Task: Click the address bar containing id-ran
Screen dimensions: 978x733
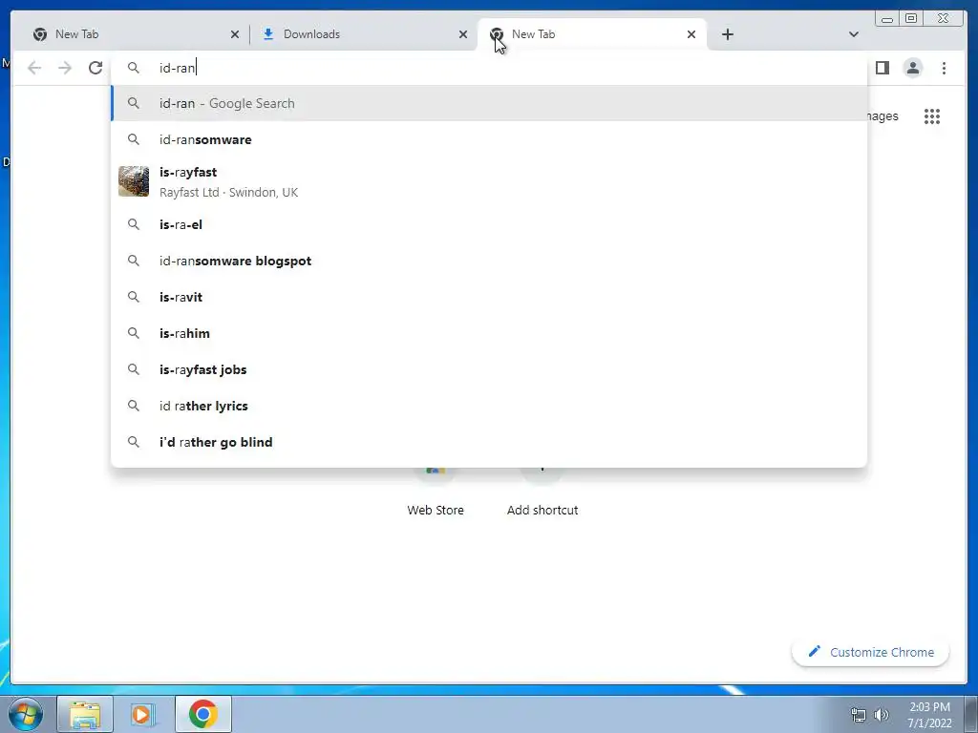Action: (x=489, y=68)
